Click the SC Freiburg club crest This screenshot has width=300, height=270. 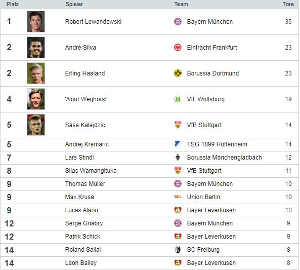178,250
